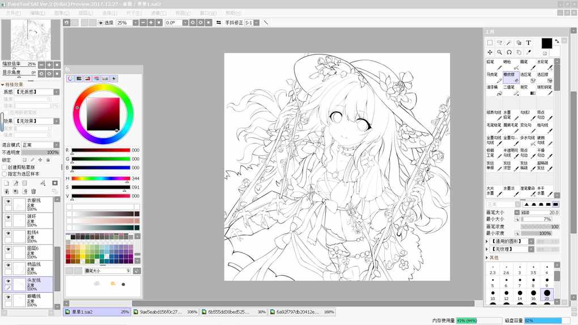The height and width of the screenshot is (325, 578).
Task: Enable 创建剪贴蒙版 clipping mask checkbox
Action: [x=5, y=167]
